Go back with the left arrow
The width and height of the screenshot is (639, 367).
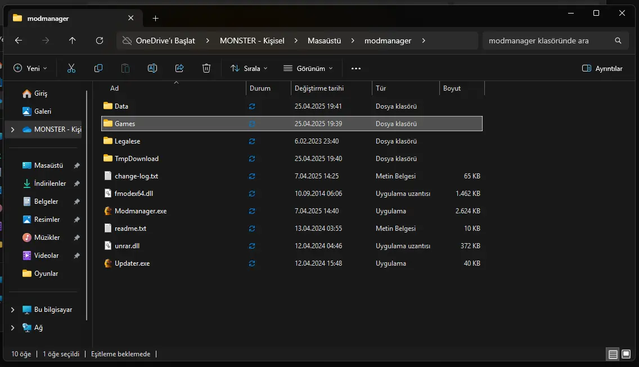(x=19, y=41)
